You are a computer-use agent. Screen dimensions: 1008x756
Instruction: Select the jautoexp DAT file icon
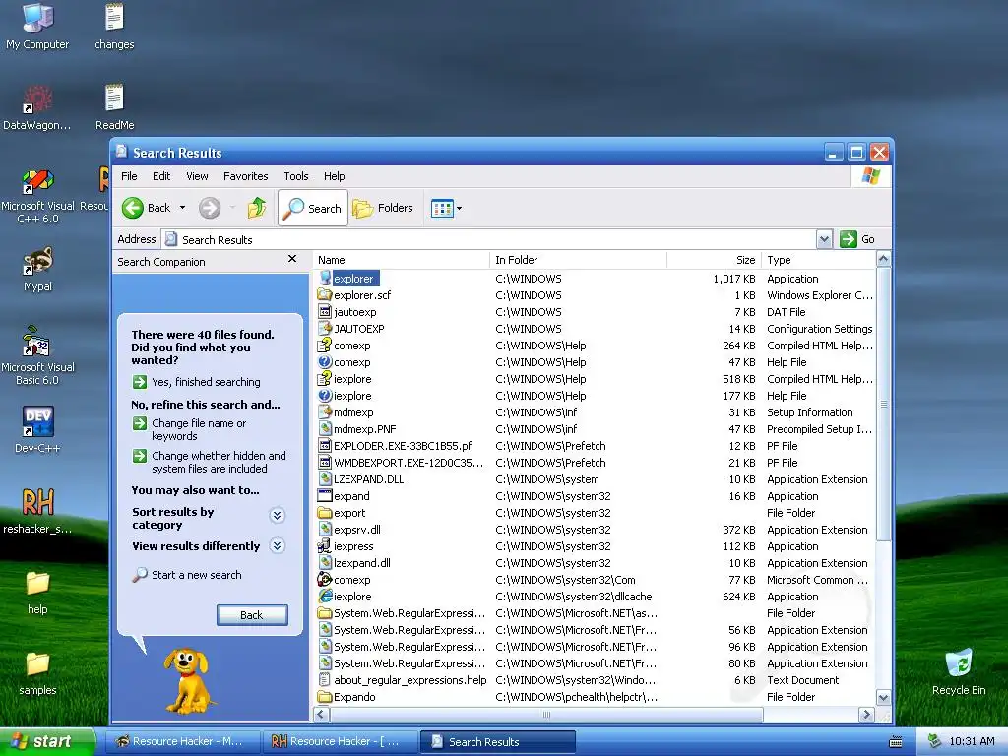point(325,312)
